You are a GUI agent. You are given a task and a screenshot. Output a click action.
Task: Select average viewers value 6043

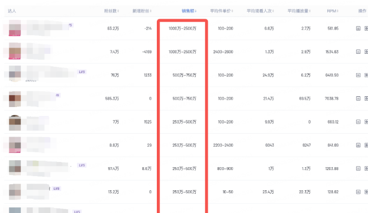[269, 145]
